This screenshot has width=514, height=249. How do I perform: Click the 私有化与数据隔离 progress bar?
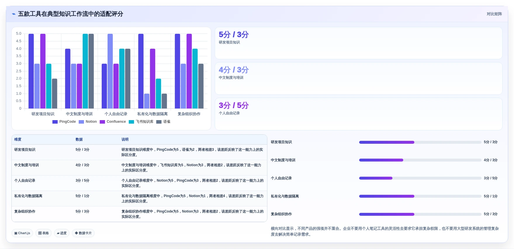pos(420,196)
